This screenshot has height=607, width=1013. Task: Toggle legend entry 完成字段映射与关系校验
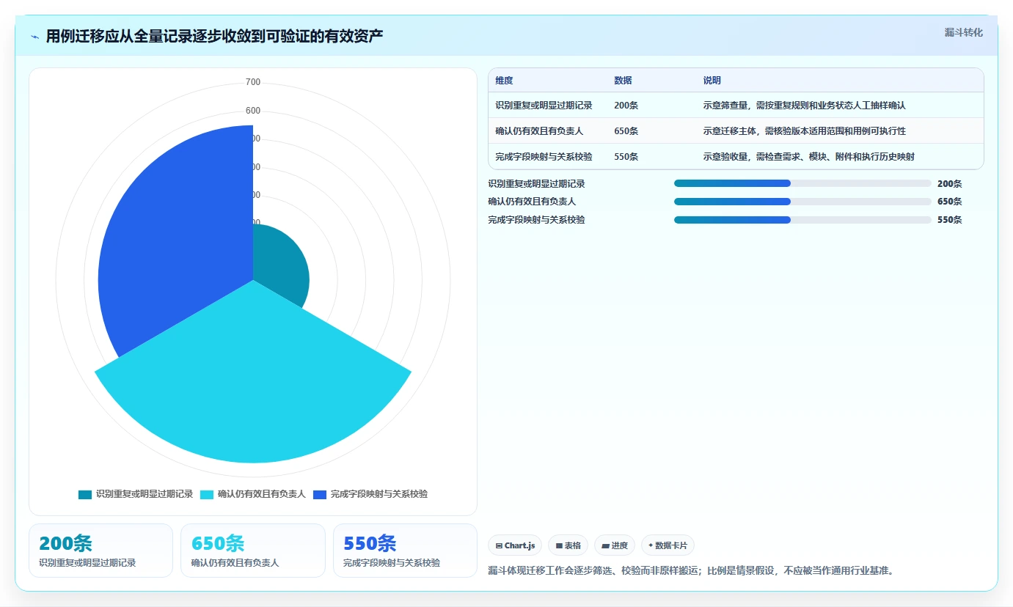pyautogui.click(x=370, y=494)
